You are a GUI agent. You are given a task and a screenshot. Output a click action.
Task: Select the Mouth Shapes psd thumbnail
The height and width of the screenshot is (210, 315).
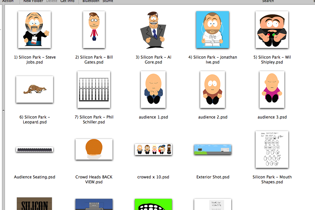point(272,149)
